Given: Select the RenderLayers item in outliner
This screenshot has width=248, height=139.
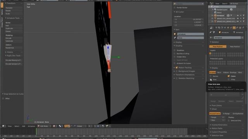Looking at the screenshot, I should click(x=222, y=10).
